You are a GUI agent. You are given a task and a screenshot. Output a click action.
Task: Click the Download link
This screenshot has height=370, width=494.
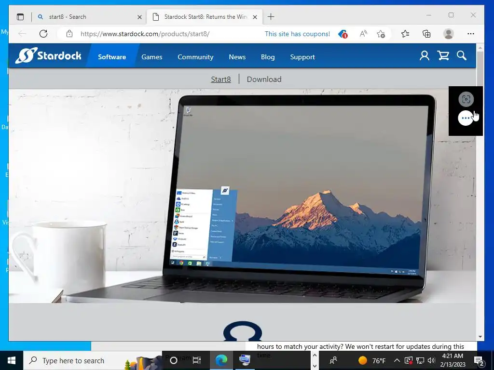click(264, 79)
